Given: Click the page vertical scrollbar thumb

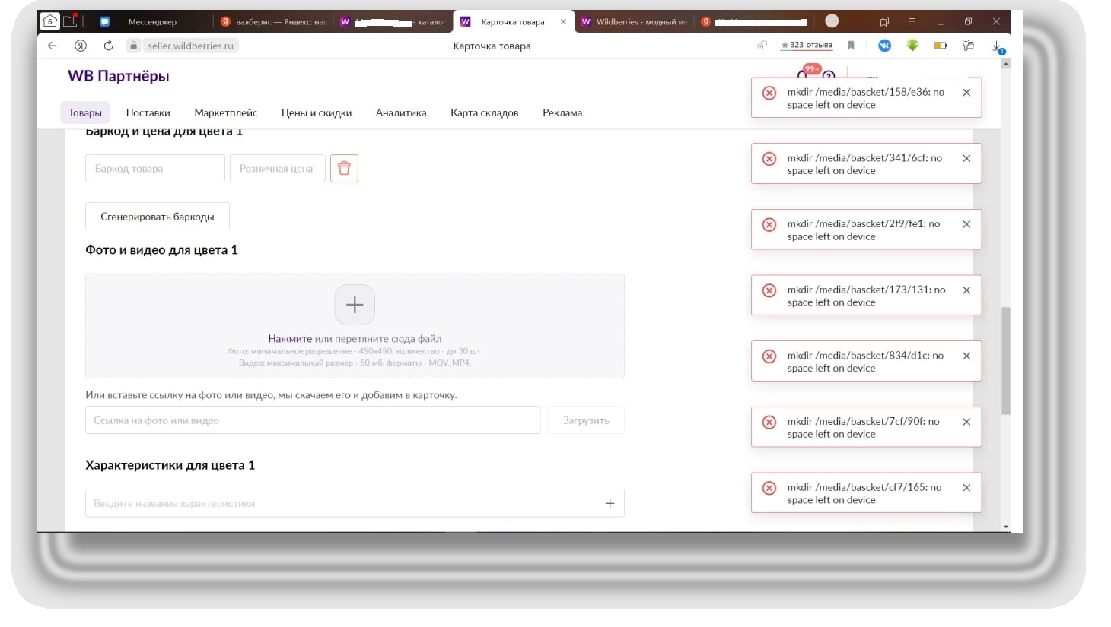Looking at the screenshot, I should [x=1006, y=360].
